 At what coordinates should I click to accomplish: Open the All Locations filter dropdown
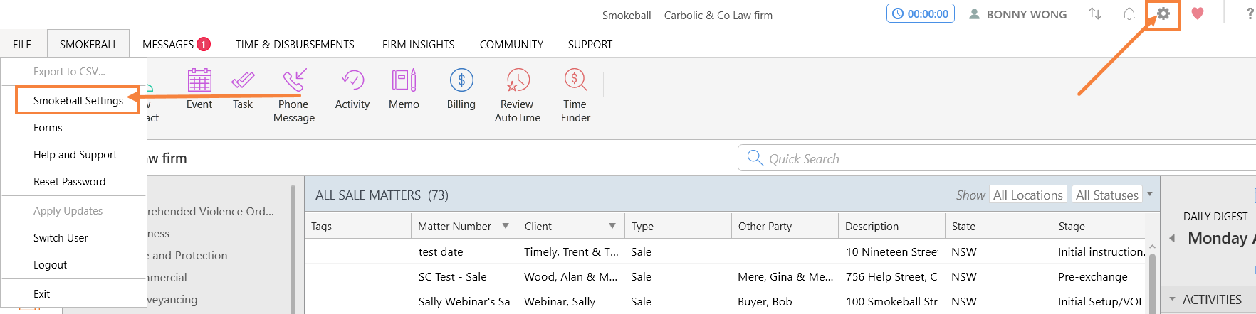click(x=1027, y=195)
